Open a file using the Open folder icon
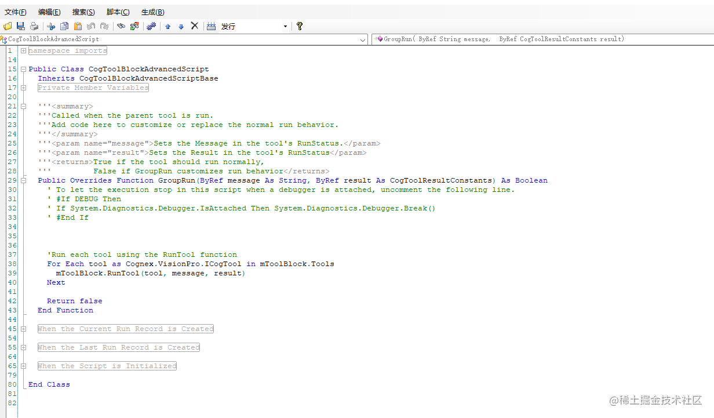The height and width of the screenshot is (418, 714). coord(8,26)
